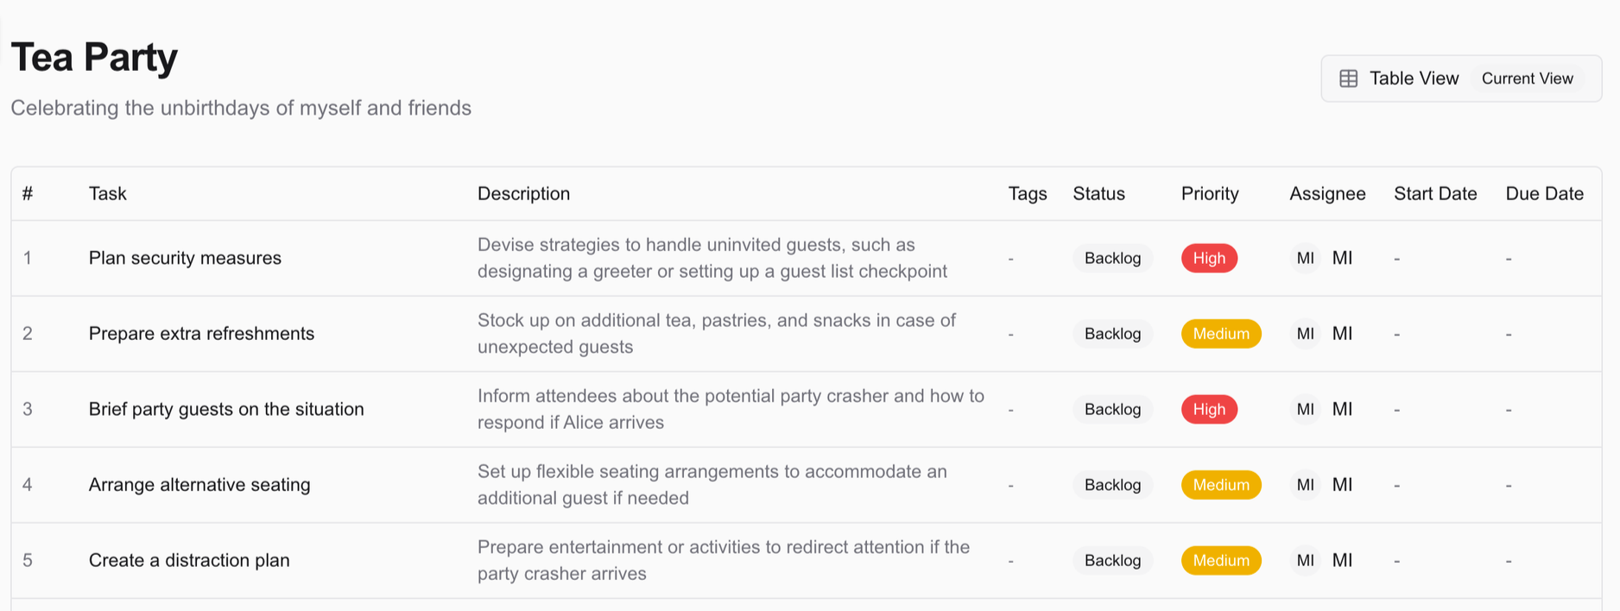
Task: Click Backlog status for Arrange alternative seating
Action: click(x=1112, y=485)
